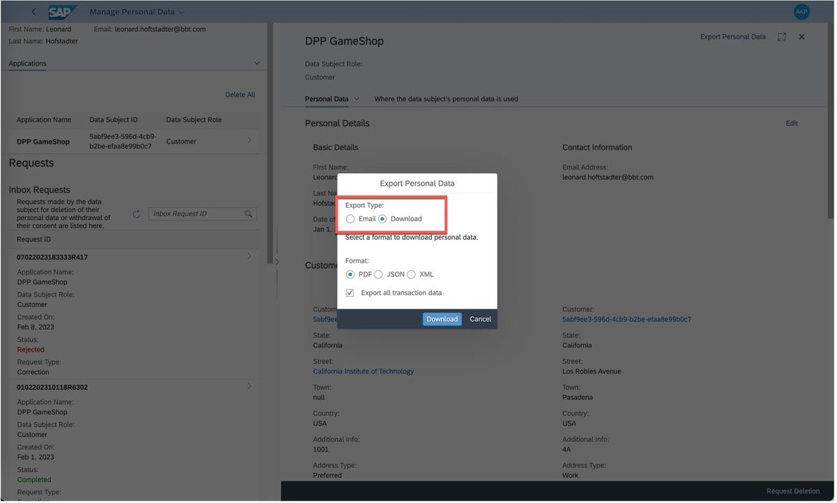Toggle Export all transaction data checkbox
The image size is (837, 503).
350,293
